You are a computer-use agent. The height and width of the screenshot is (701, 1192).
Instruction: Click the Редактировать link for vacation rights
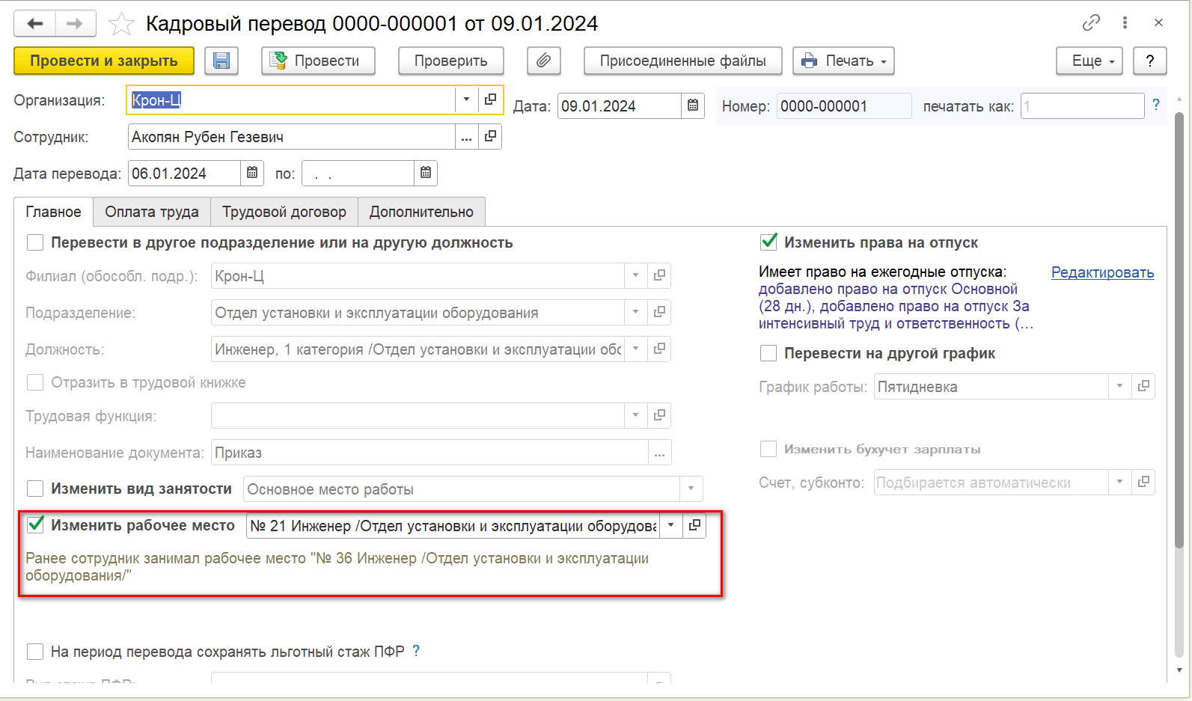1102,272
